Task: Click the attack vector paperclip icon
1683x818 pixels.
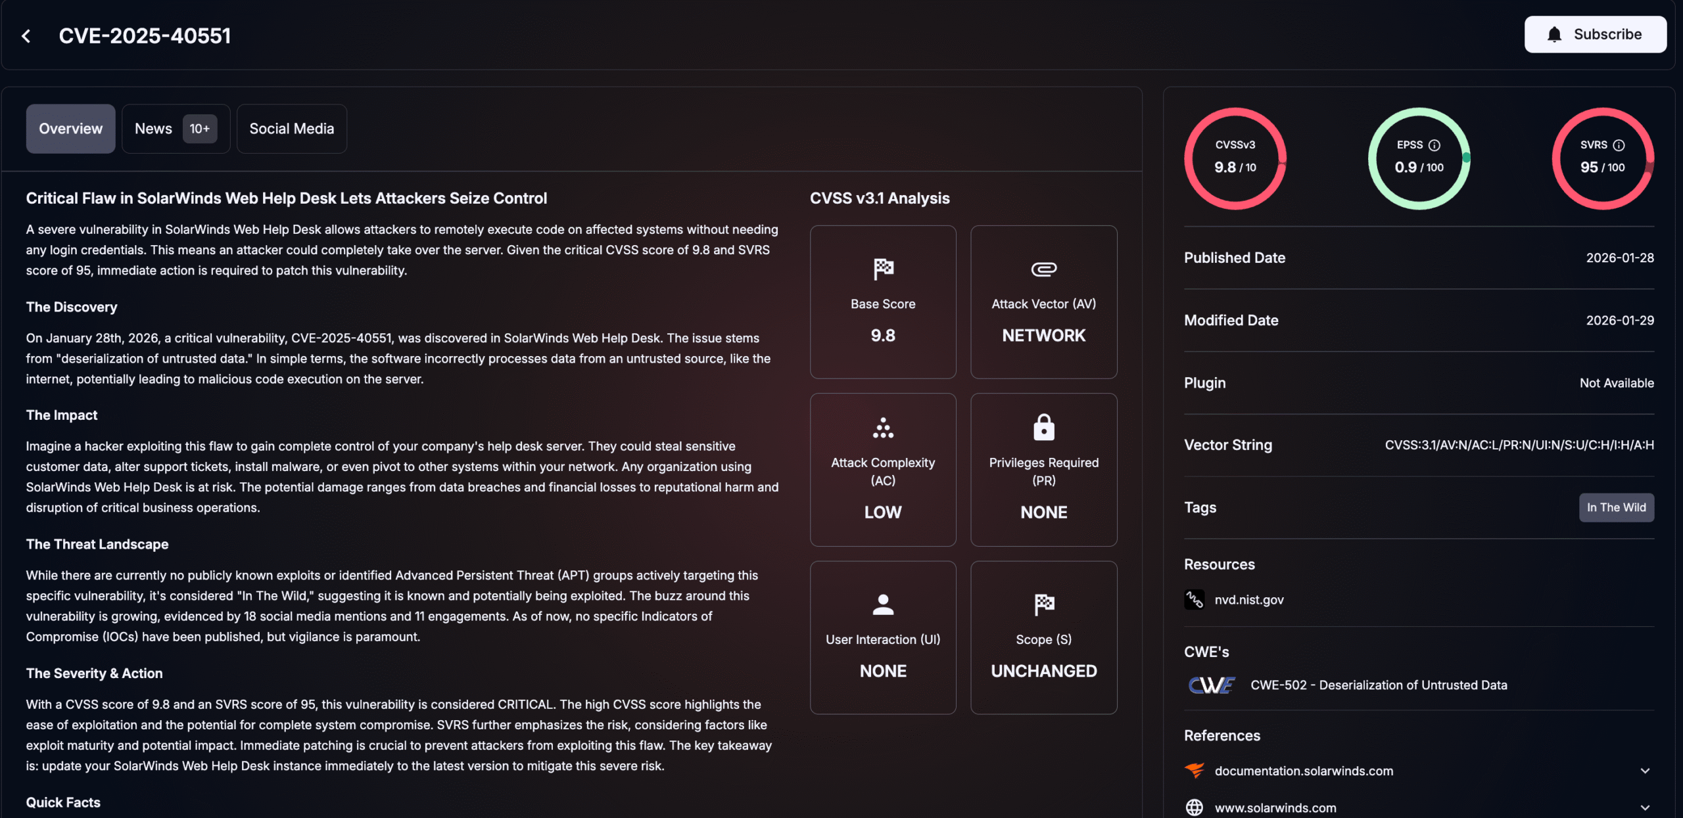Action: tap(1043, 269)
